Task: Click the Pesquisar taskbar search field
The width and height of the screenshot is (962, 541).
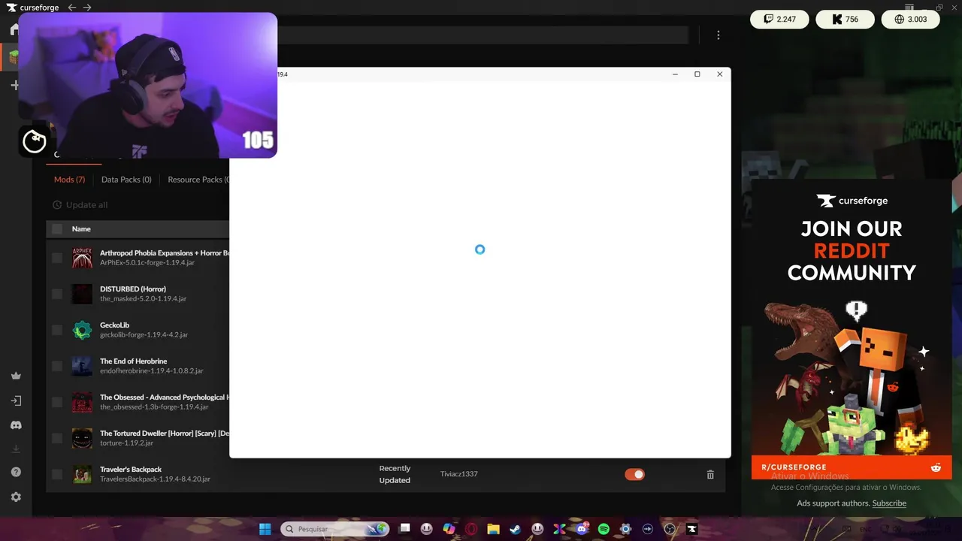Action: tap(334, 529)
